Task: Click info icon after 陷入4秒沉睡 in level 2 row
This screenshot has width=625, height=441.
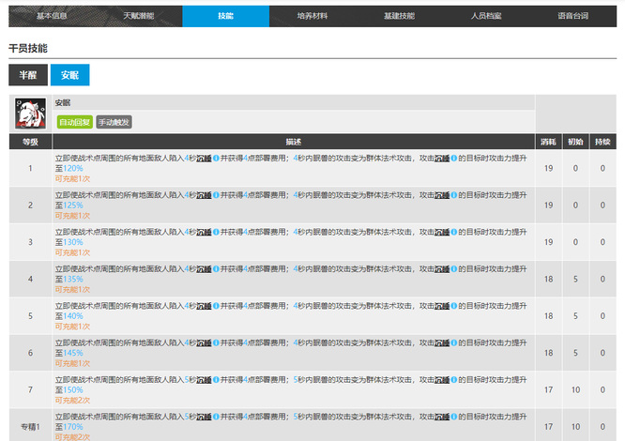Action: coord(216,195)
